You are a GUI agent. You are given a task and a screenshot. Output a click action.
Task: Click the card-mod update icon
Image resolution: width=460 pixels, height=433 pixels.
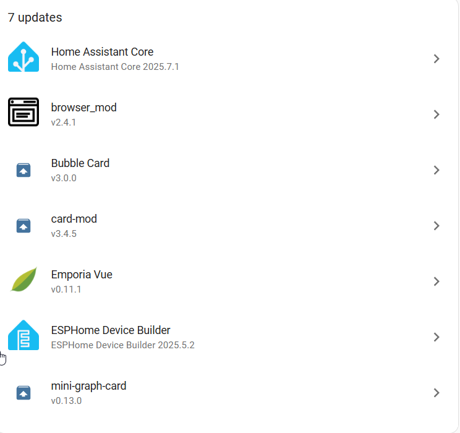click(x=23, y=226)
